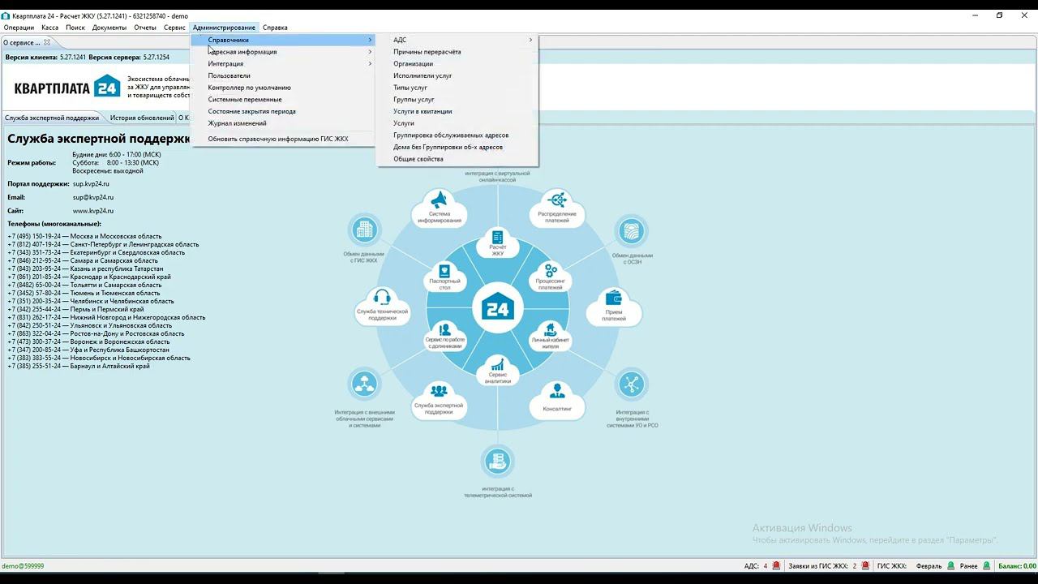1038x584 pixels.
Task: Click Интеграция с телеметрической системой icon
Action: [x=497, y=462]
